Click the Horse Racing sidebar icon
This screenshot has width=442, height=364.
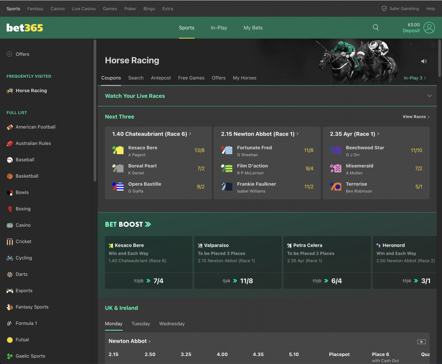10,91
